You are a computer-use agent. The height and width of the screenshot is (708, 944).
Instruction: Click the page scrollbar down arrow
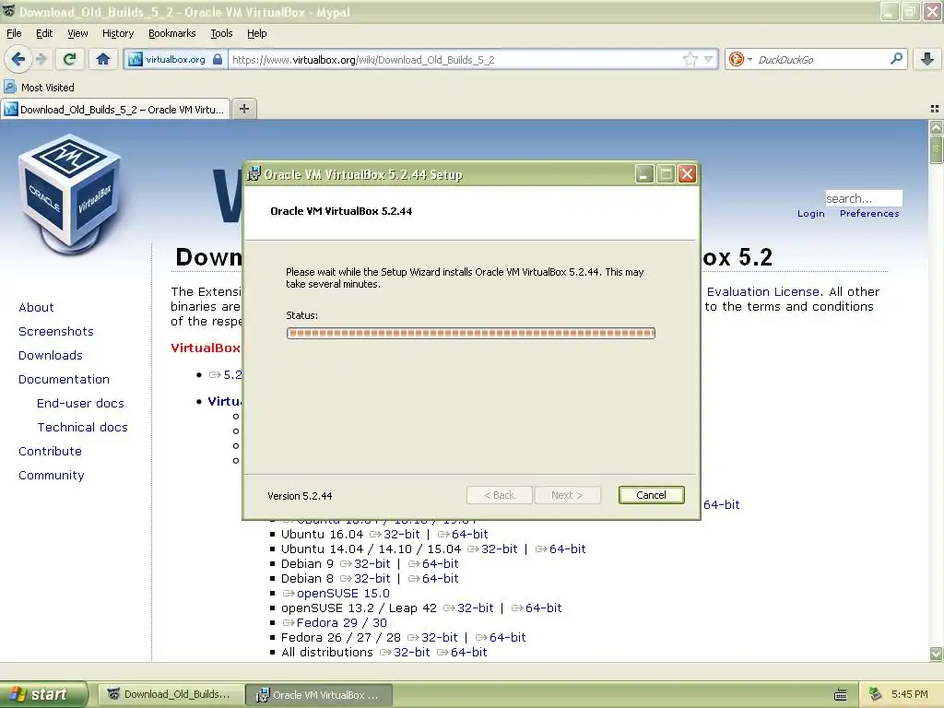pyautogui.click(x=937, y=654)
